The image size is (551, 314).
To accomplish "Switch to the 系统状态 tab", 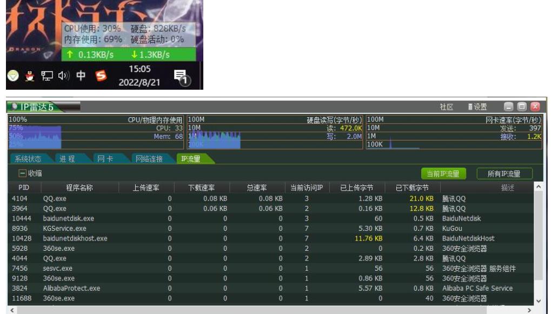I will point(28,159).
